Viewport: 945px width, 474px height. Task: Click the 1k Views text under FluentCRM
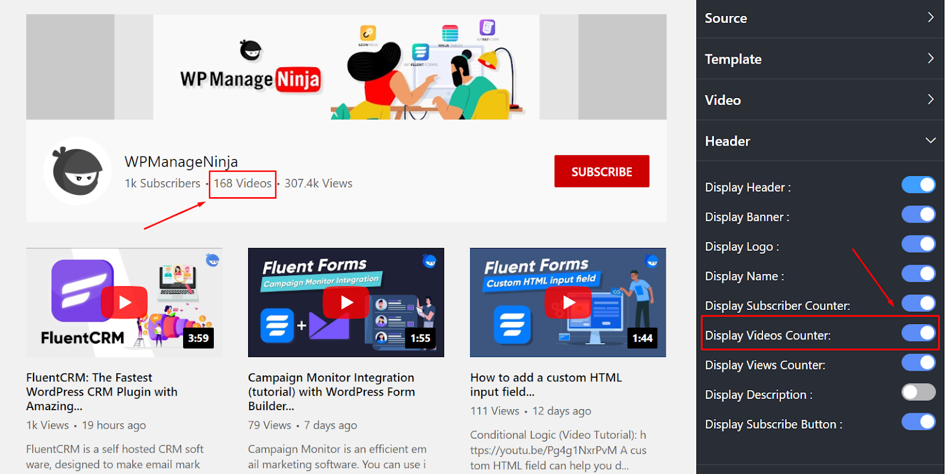47,426
